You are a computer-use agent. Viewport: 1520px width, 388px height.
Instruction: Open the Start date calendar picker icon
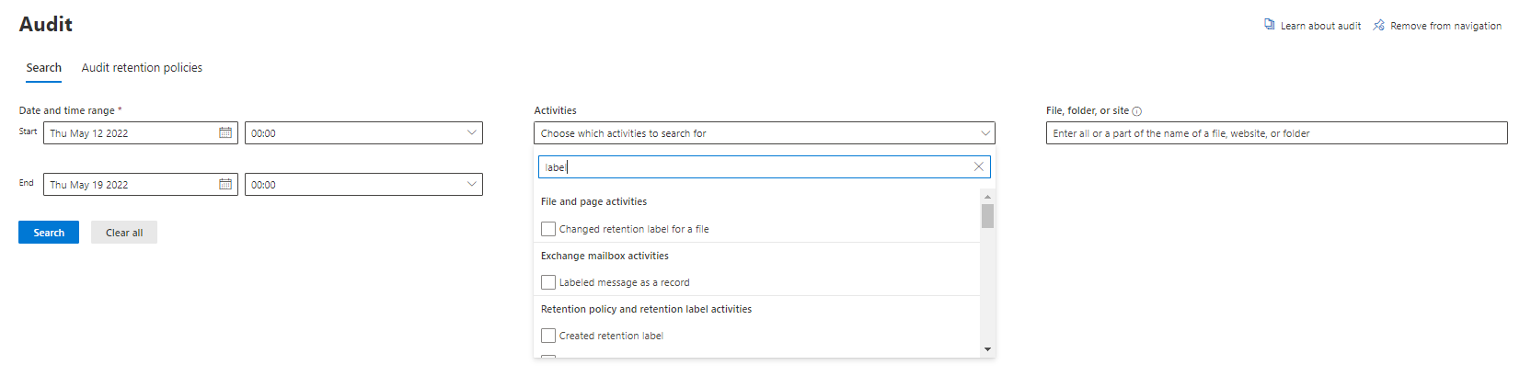coord(225,133)
